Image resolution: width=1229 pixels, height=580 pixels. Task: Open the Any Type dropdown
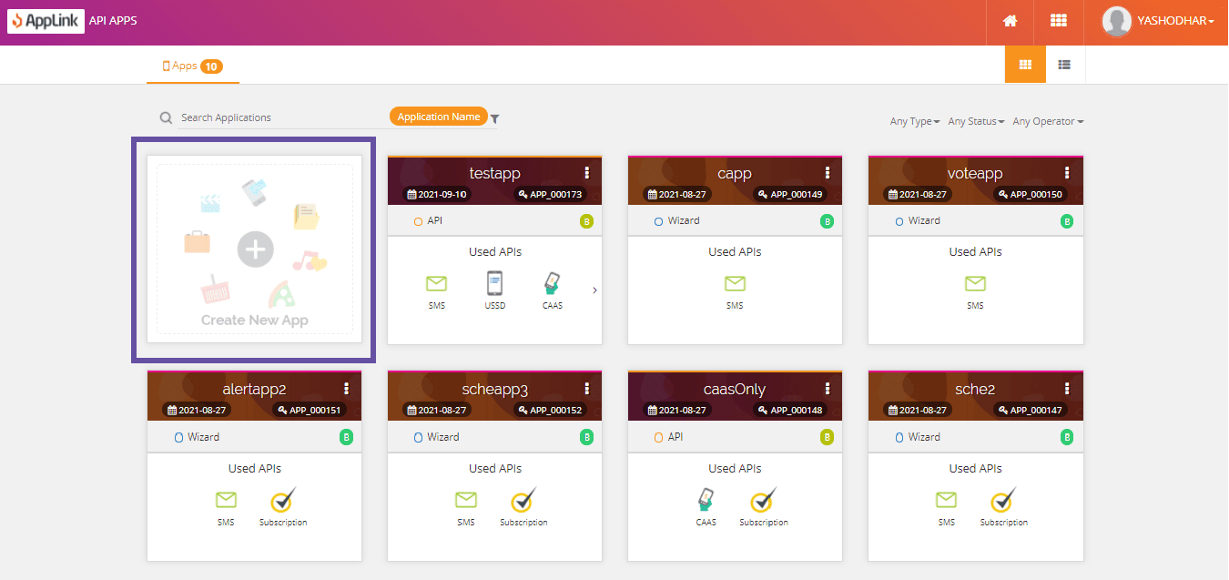(x=915, y=121)
